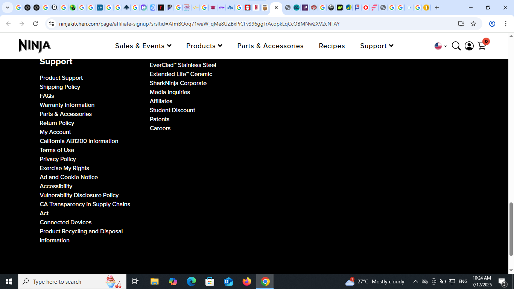Open the tab search dropdown arrow
Screen dimensions: 514x289
(x=7, y=8)
